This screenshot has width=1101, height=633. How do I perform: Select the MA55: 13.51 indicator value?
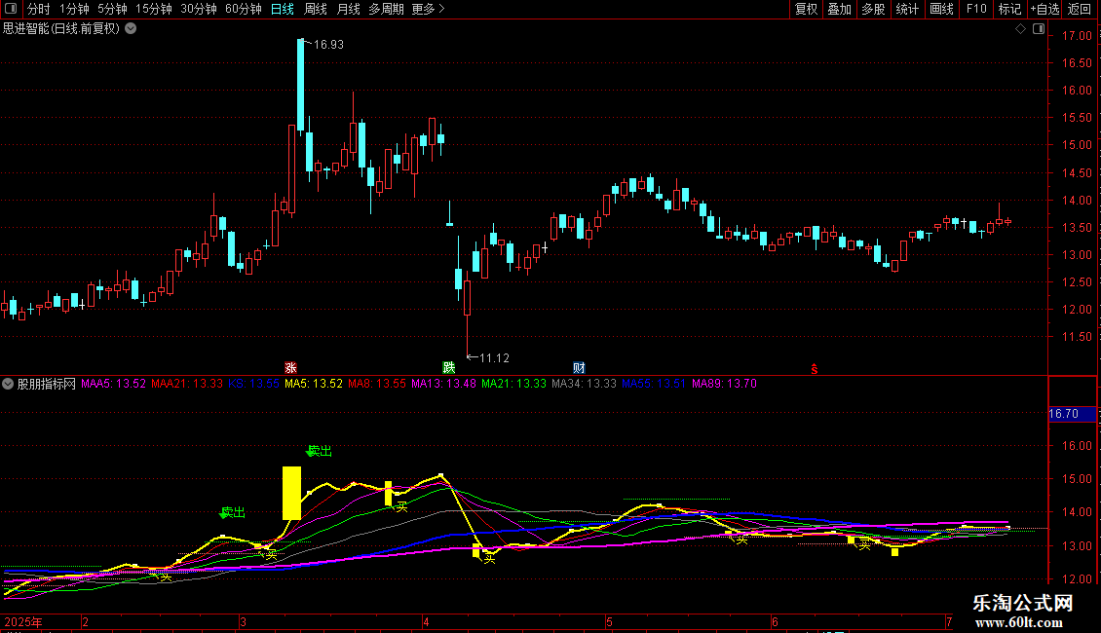coord(654,384)
